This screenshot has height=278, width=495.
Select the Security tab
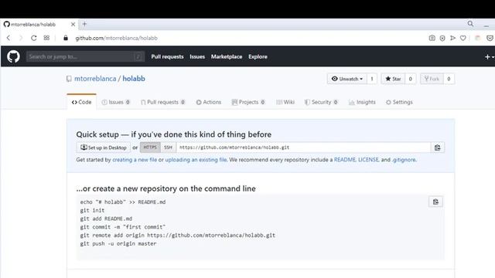322,102
